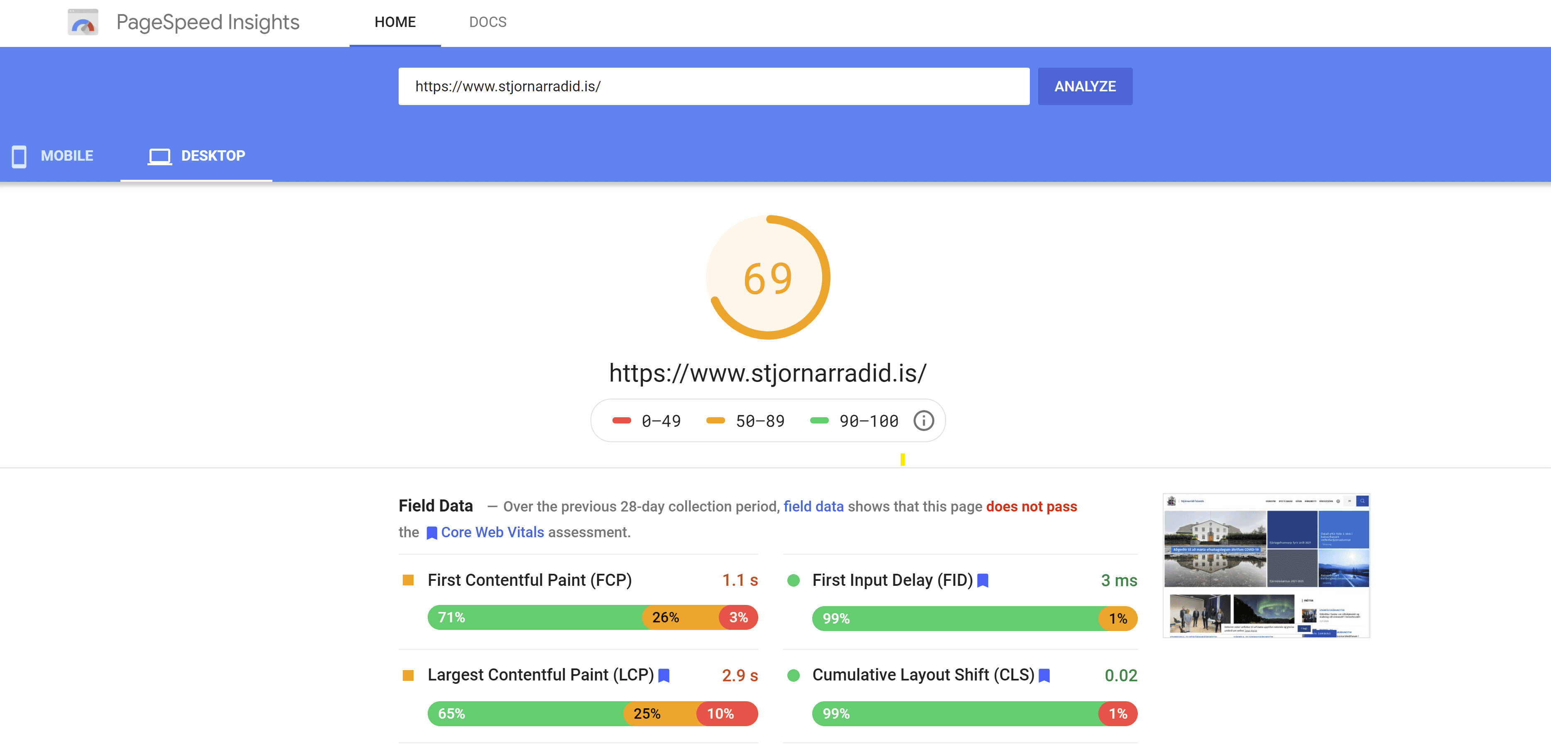The width and height of the screenshot is (1551, 744).
Task: Click the LCP 10% red distribution segment
Action: 726,713
